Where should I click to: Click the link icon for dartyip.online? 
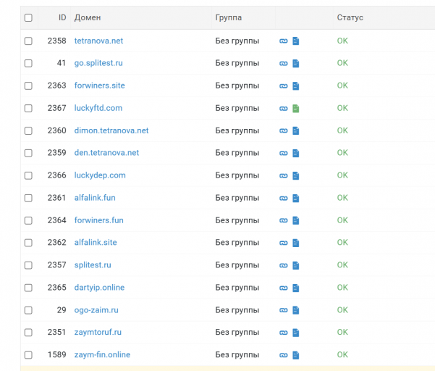[x=283, y=288]
